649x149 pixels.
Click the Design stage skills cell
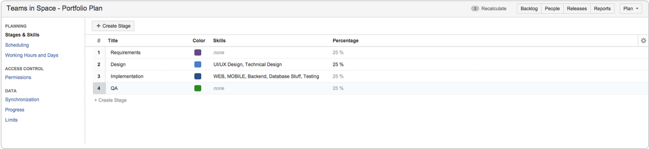click(x=248, y=64)
